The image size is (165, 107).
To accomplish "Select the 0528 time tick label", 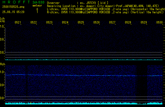I will point(128,22).
